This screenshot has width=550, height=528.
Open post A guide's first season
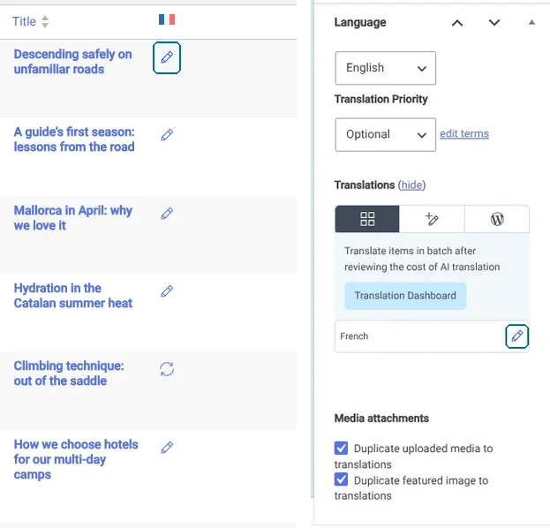(74, 140)
